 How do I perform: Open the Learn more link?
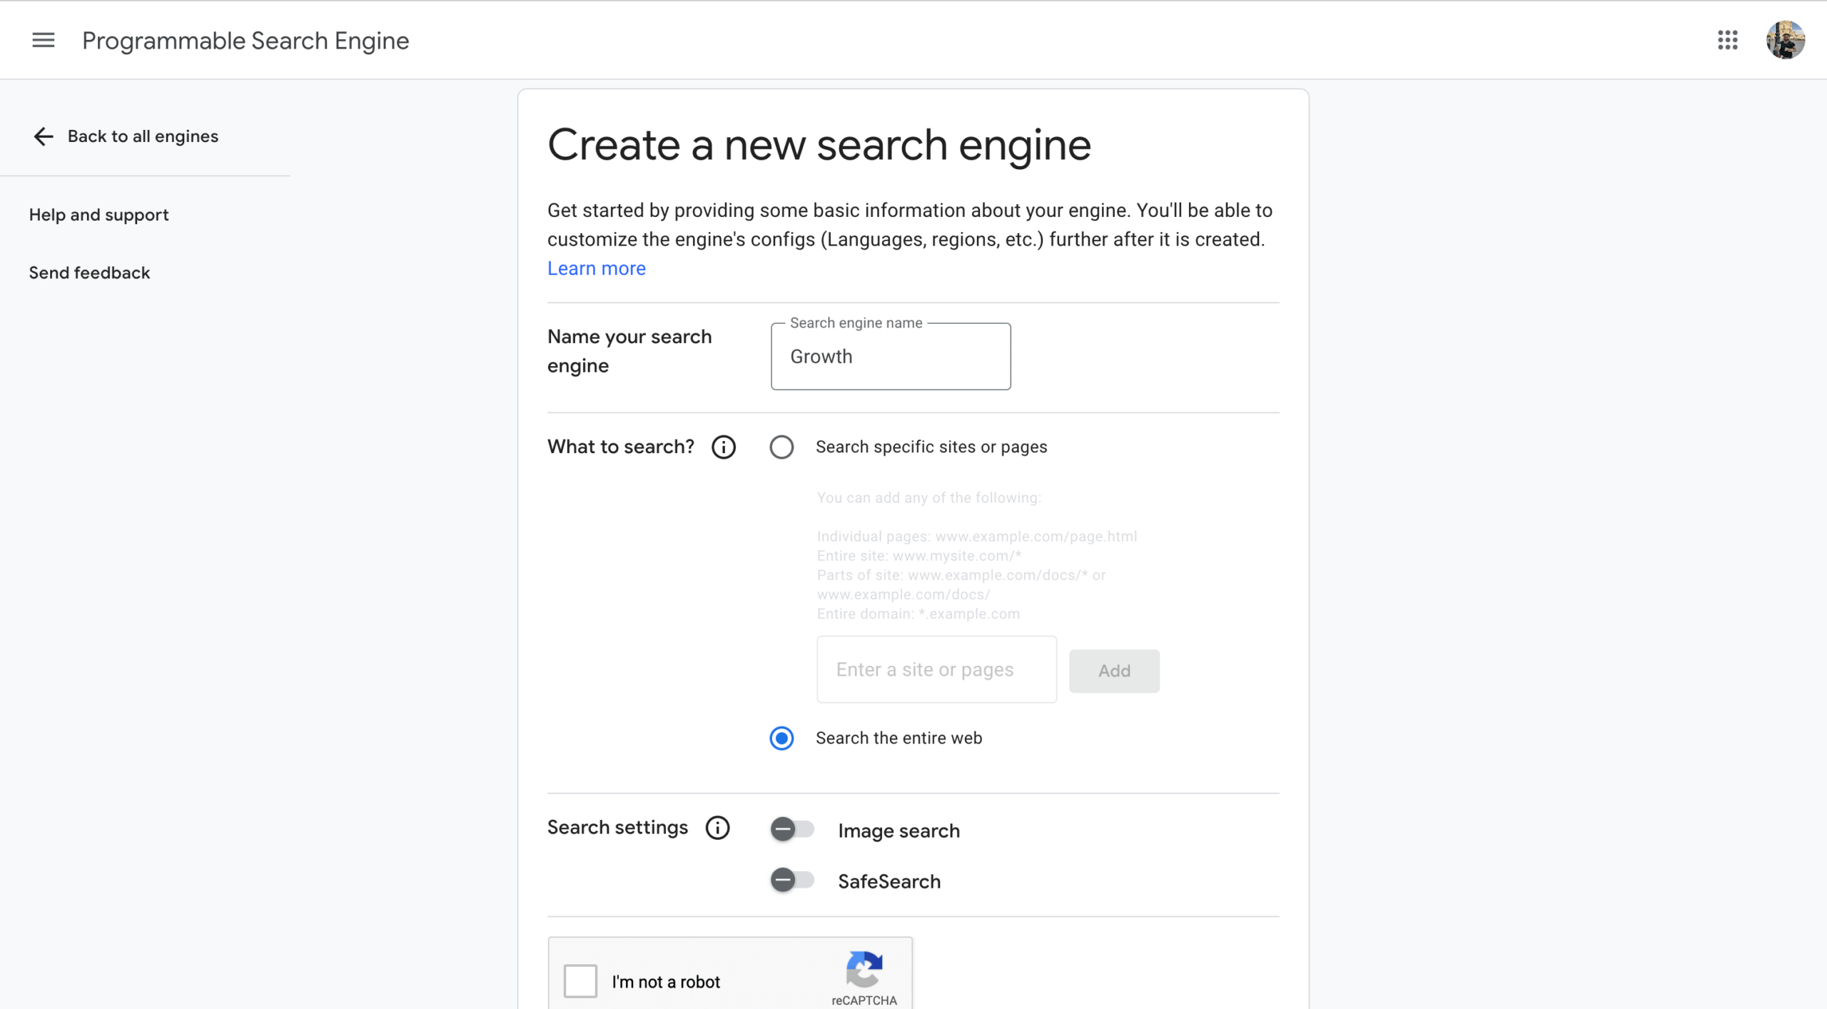(x=597, y=268)
